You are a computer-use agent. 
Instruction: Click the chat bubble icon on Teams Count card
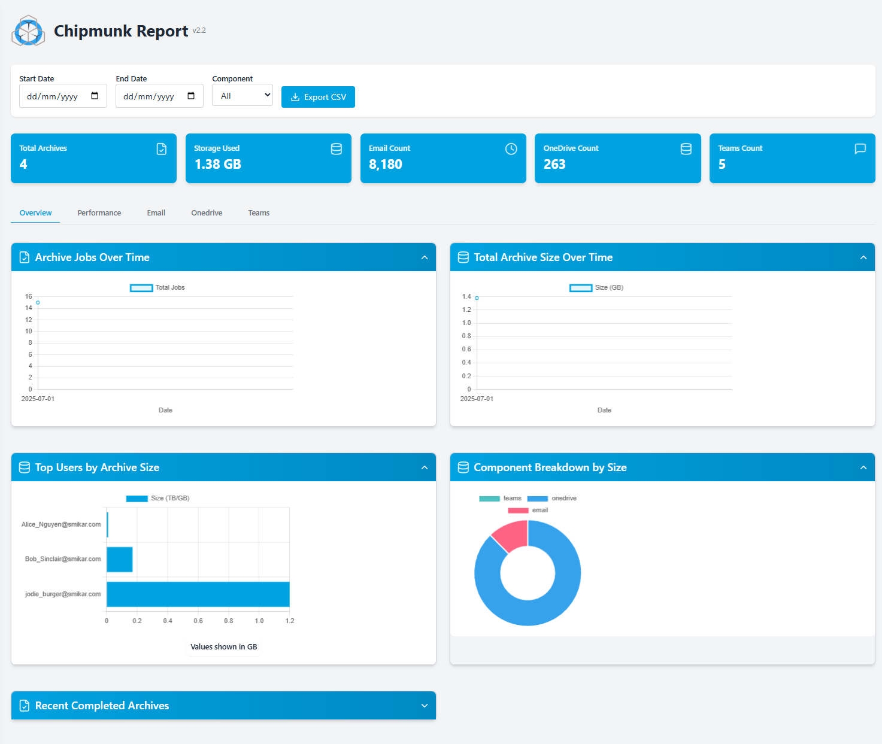click(860, 149)
